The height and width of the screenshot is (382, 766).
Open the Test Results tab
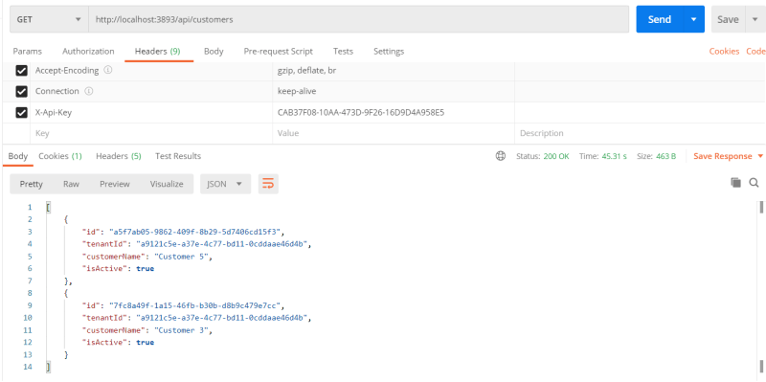178,156
